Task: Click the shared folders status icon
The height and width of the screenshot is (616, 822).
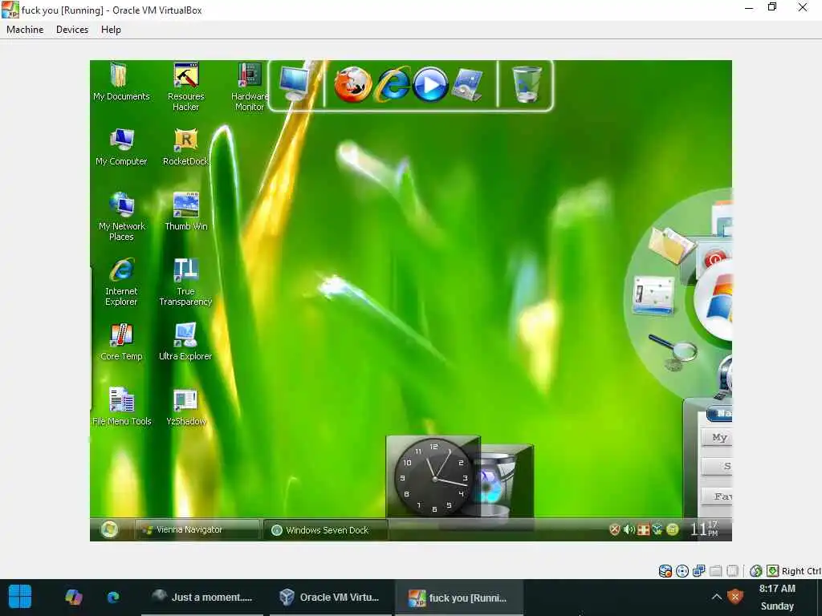Action: [x=715, y=571]
